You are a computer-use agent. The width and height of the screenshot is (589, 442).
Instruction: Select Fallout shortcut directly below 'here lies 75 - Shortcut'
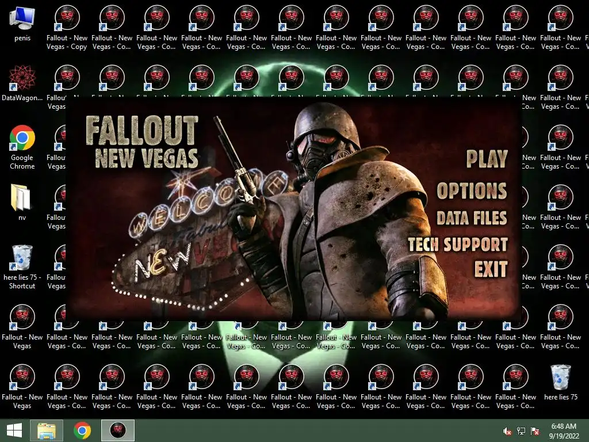point(22,327)
